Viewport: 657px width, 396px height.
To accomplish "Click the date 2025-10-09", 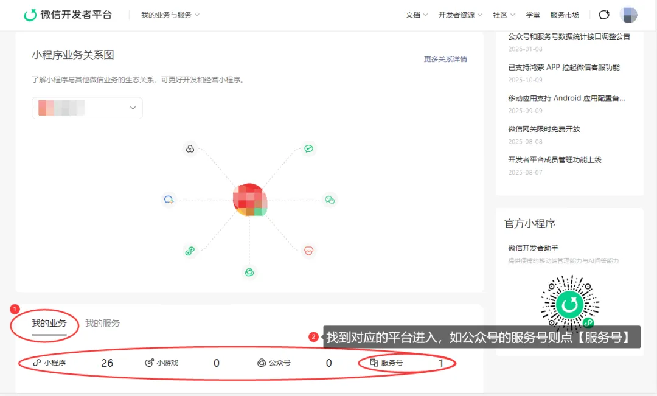I will (526, 80).
